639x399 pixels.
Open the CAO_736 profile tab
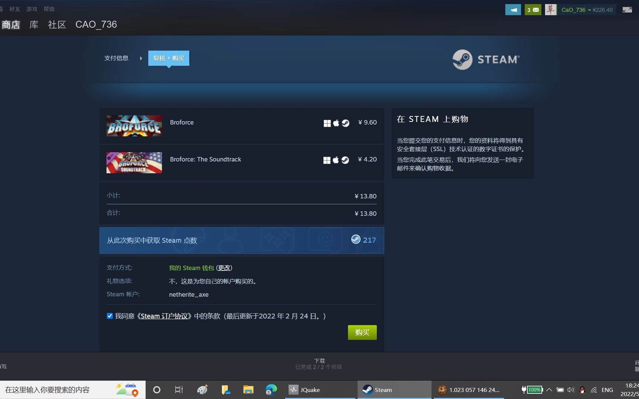coord(96,25)
